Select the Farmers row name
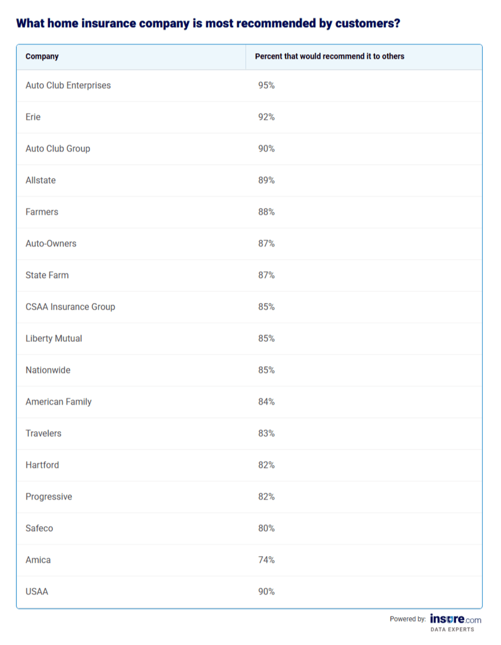Screen dimensions: 501x645 [x=42, y=212]
